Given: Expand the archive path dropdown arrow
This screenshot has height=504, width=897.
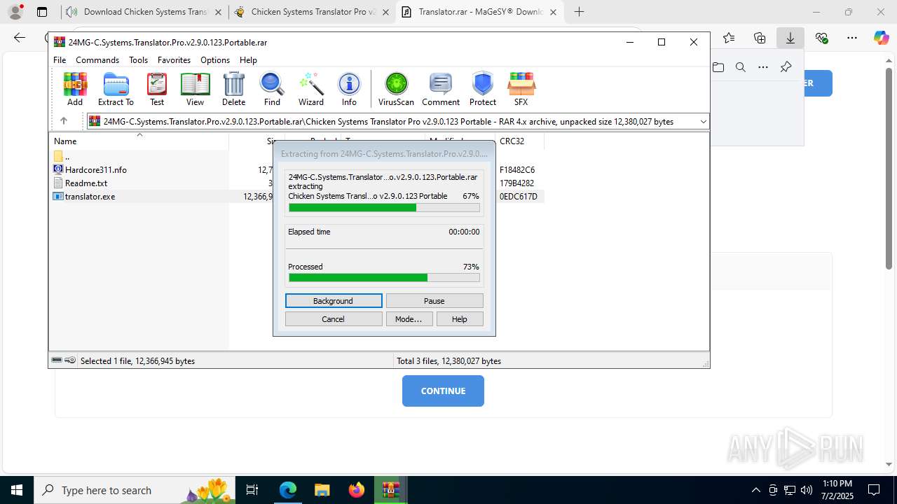Looking at the screenshot, I should point(703,122).
